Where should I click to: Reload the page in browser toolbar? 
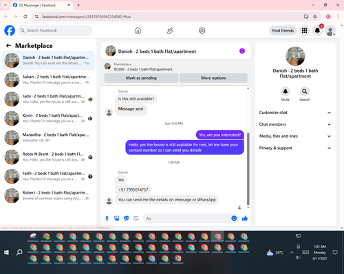click(x=25, y=16)
